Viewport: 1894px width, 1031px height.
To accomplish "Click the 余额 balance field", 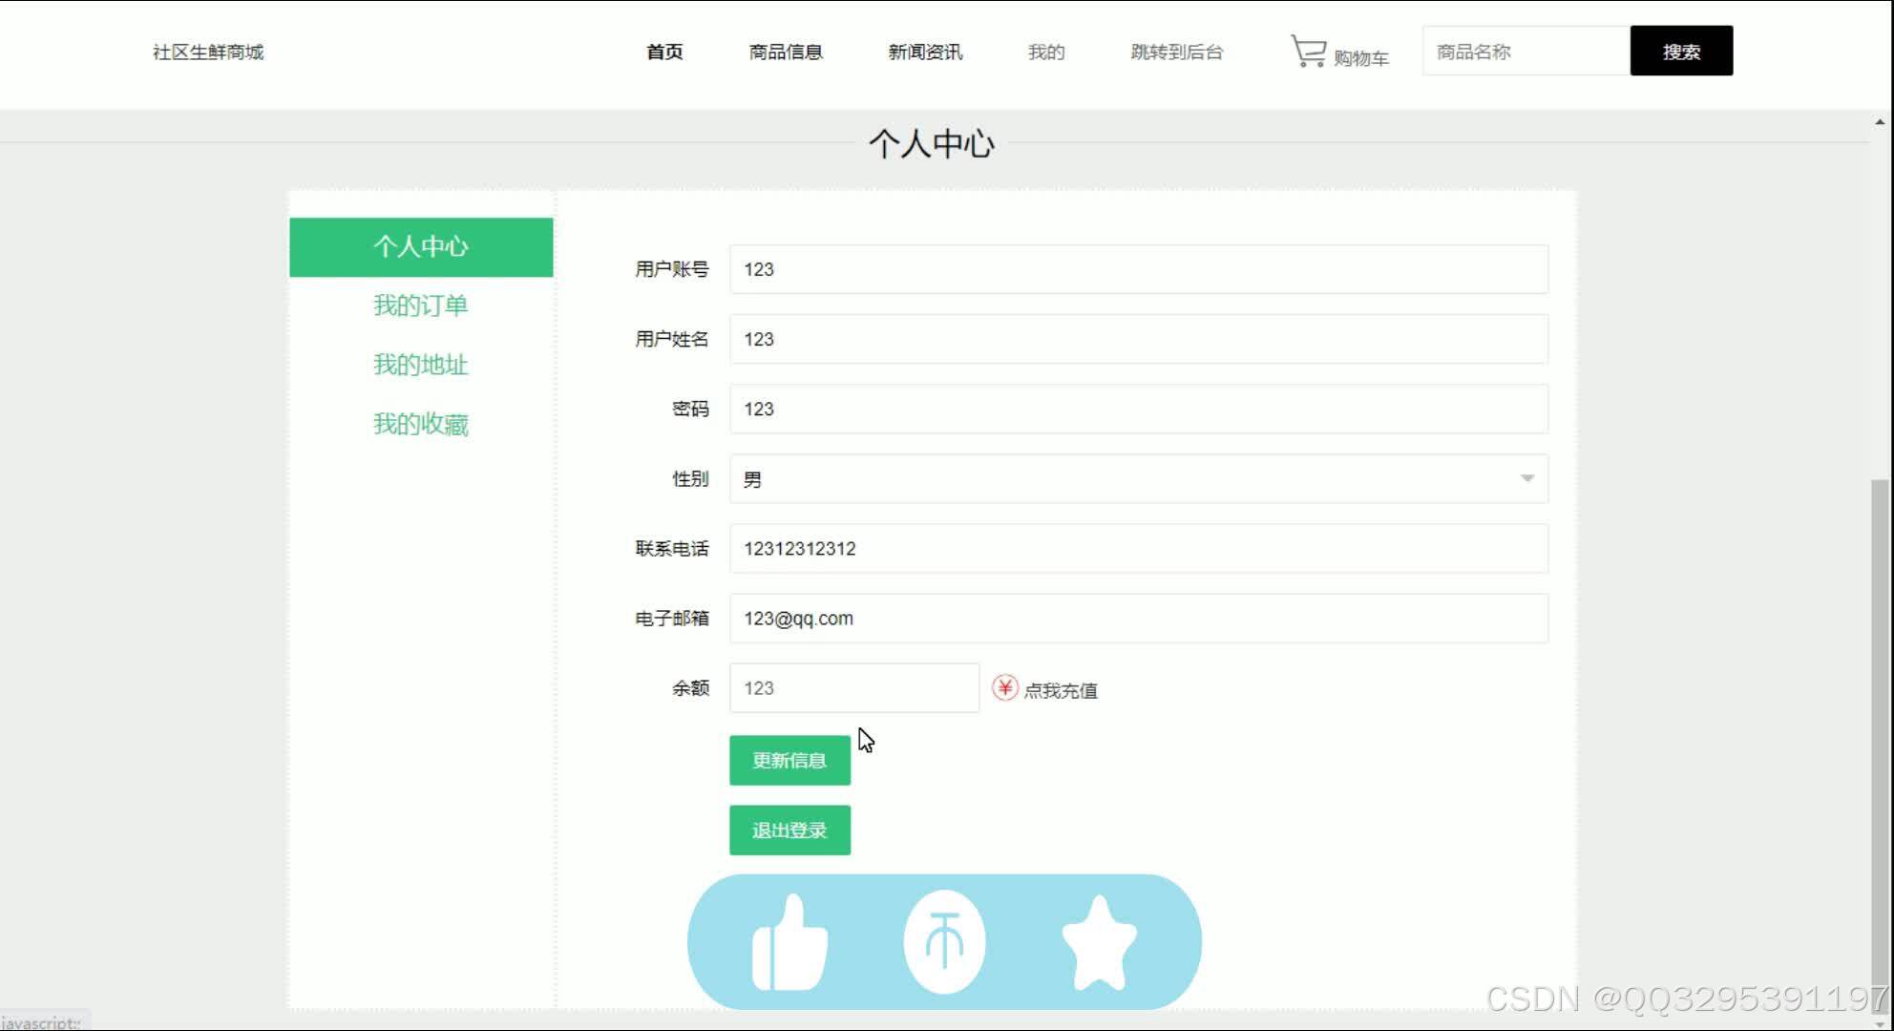I will pos(854,688).
